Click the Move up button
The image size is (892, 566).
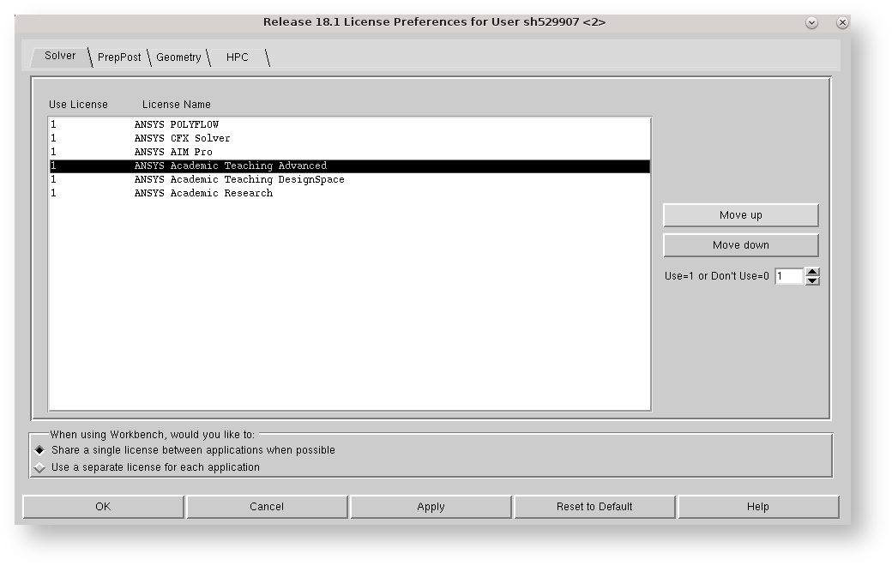click(740, 214)
